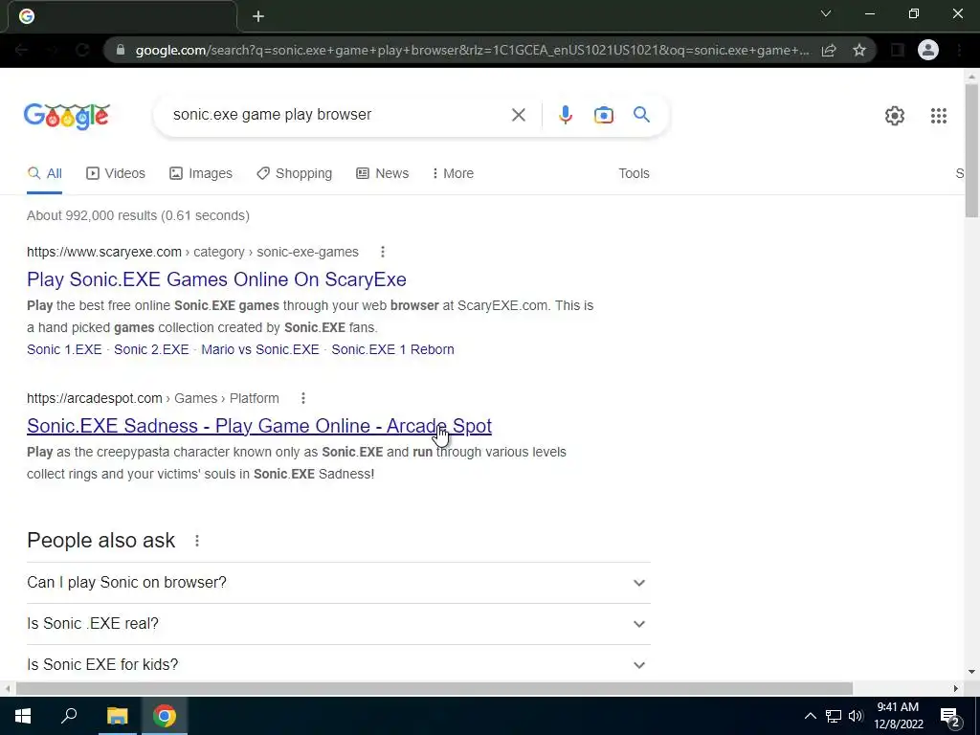Expand 'Is Sonic .EXE real?' question
The width and height of the screenshot is (980, 735).
point(339,624)
